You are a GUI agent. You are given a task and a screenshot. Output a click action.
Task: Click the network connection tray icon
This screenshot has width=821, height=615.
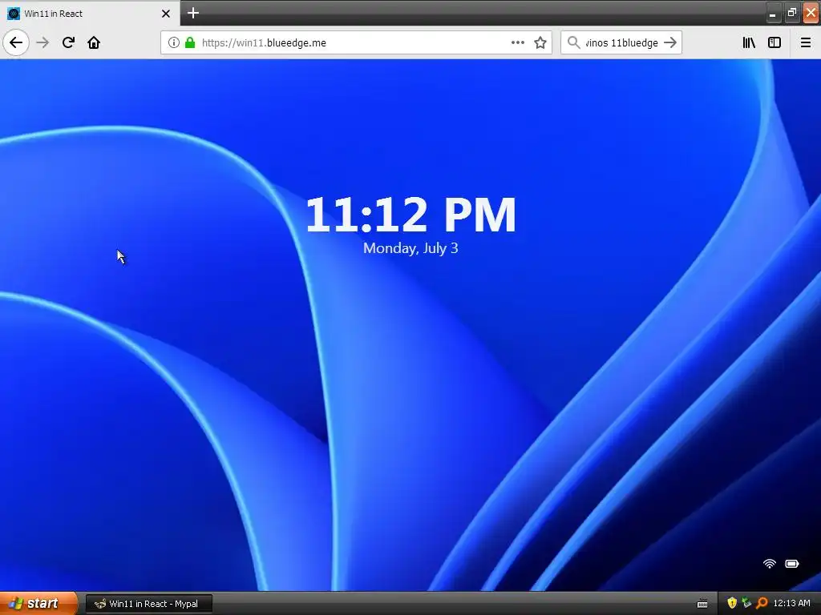point(746,603)
